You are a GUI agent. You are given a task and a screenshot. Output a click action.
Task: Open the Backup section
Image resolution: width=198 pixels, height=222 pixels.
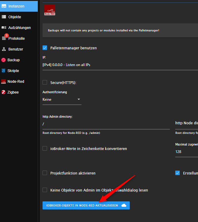(x=19, y=60)
